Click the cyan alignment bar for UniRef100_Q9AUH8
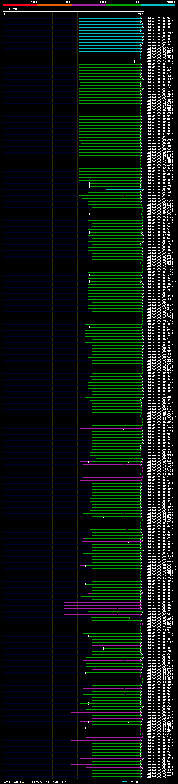 pyautogui.click(x=124, y=189)
